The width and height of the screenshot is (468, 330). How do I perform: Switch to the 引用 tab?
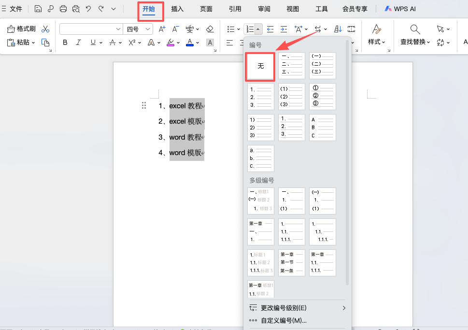pos(235,9)
